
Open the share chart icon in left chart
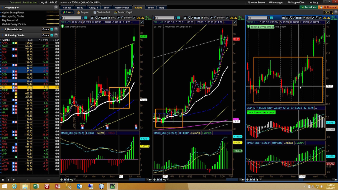(x=92, y=18)
